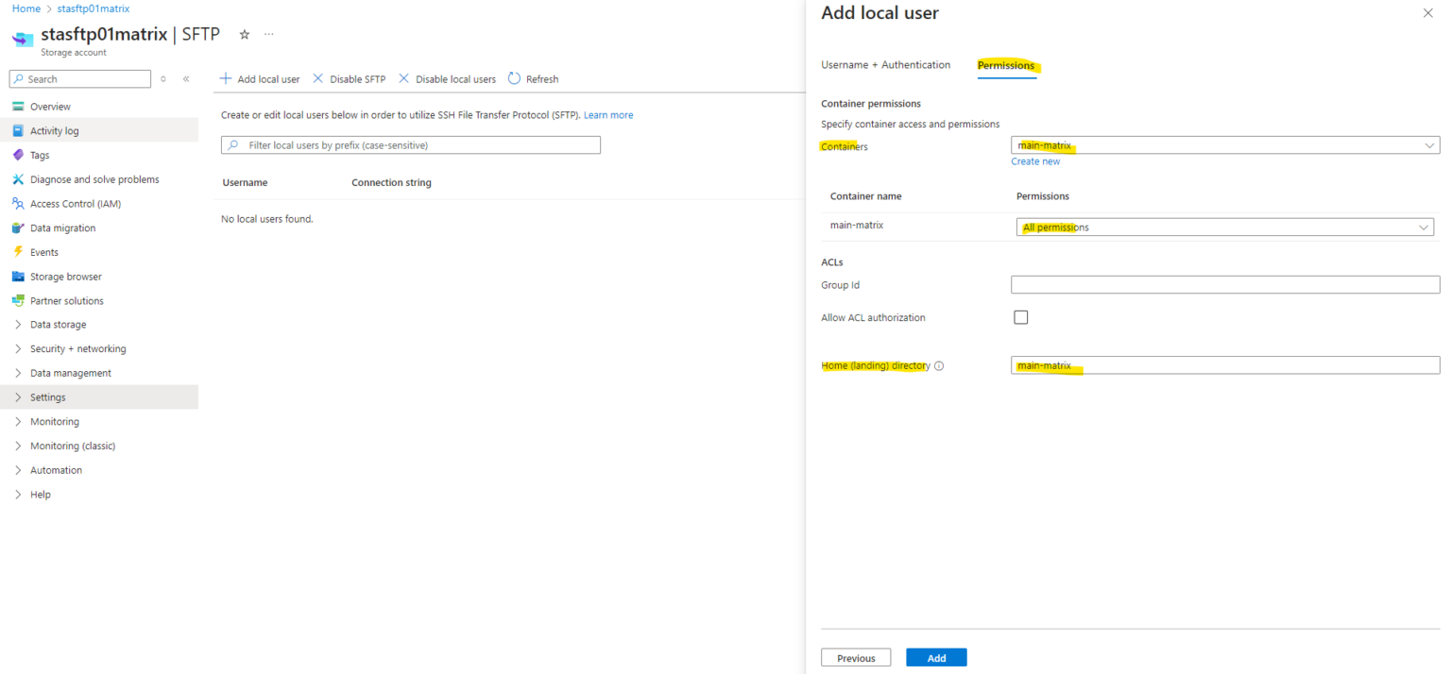Open the Containers dropdown
1451x674 pixels.
pyautogui.click(x=1224, y=144)
